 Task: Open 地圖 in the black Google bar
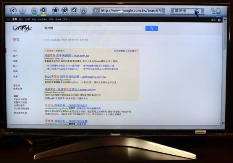click(x=27, y=19)
